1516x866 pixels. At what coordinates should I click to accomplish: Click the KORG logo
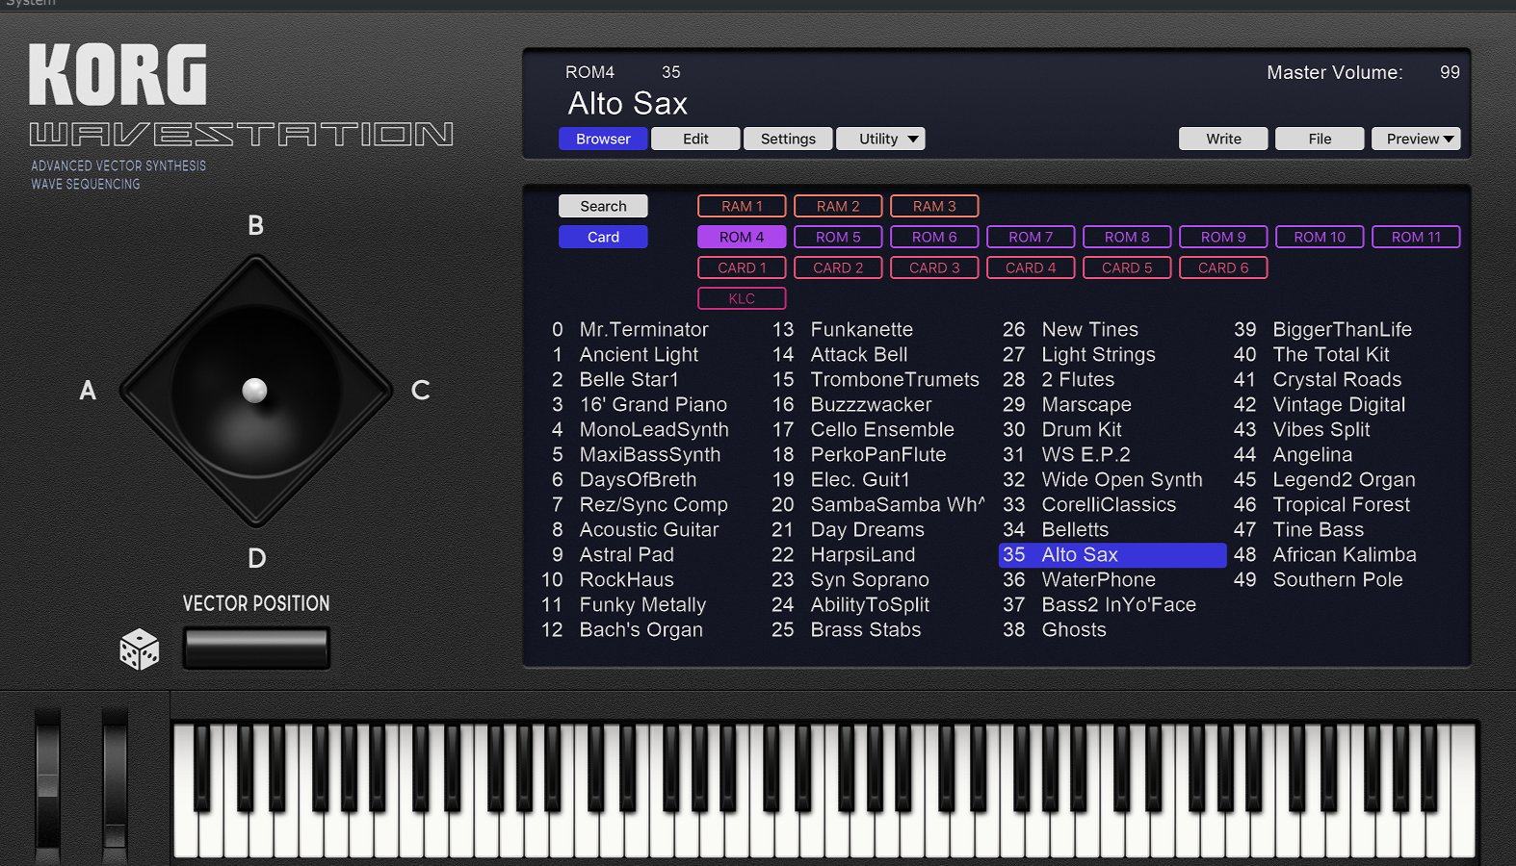118,75
